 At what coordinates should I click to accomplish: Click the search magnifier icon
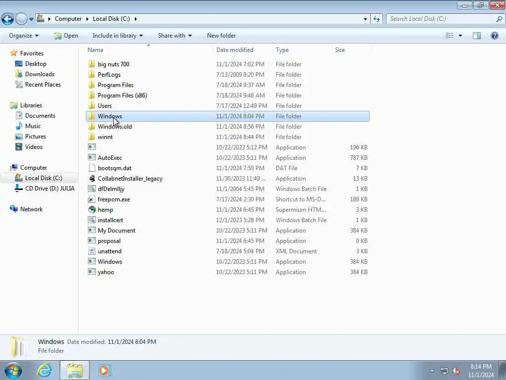pyautogui.click(x=499, y=19)
